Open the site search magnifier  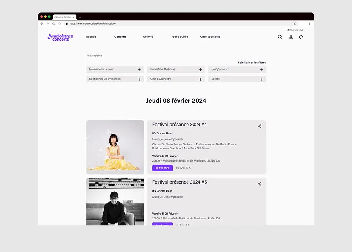(x=280, y=37)
